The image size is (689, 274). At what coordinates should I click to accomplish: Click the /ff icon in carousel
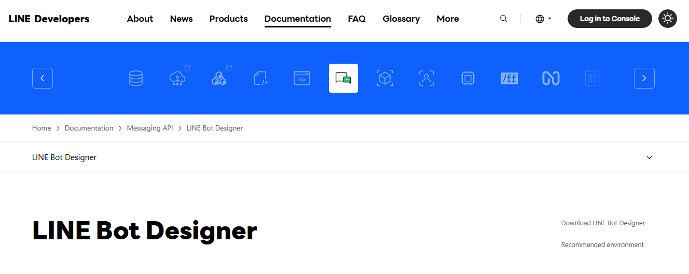[x=509, y=78]
